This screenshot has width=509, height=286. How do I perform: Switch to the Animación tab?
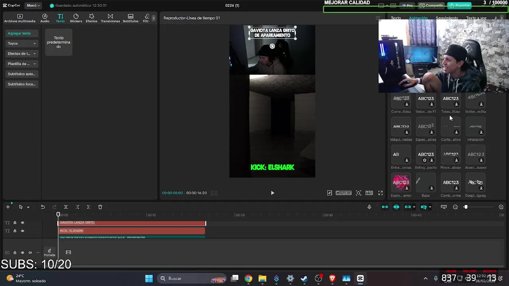[418, 18]
